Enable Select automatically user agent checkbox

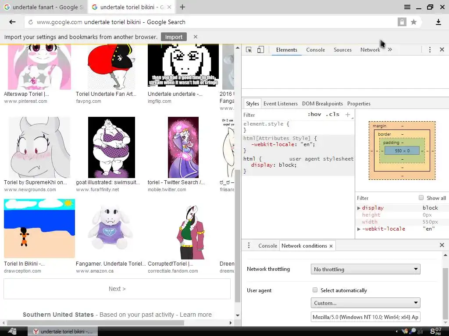pyautogui.click(x=315, y=290)
